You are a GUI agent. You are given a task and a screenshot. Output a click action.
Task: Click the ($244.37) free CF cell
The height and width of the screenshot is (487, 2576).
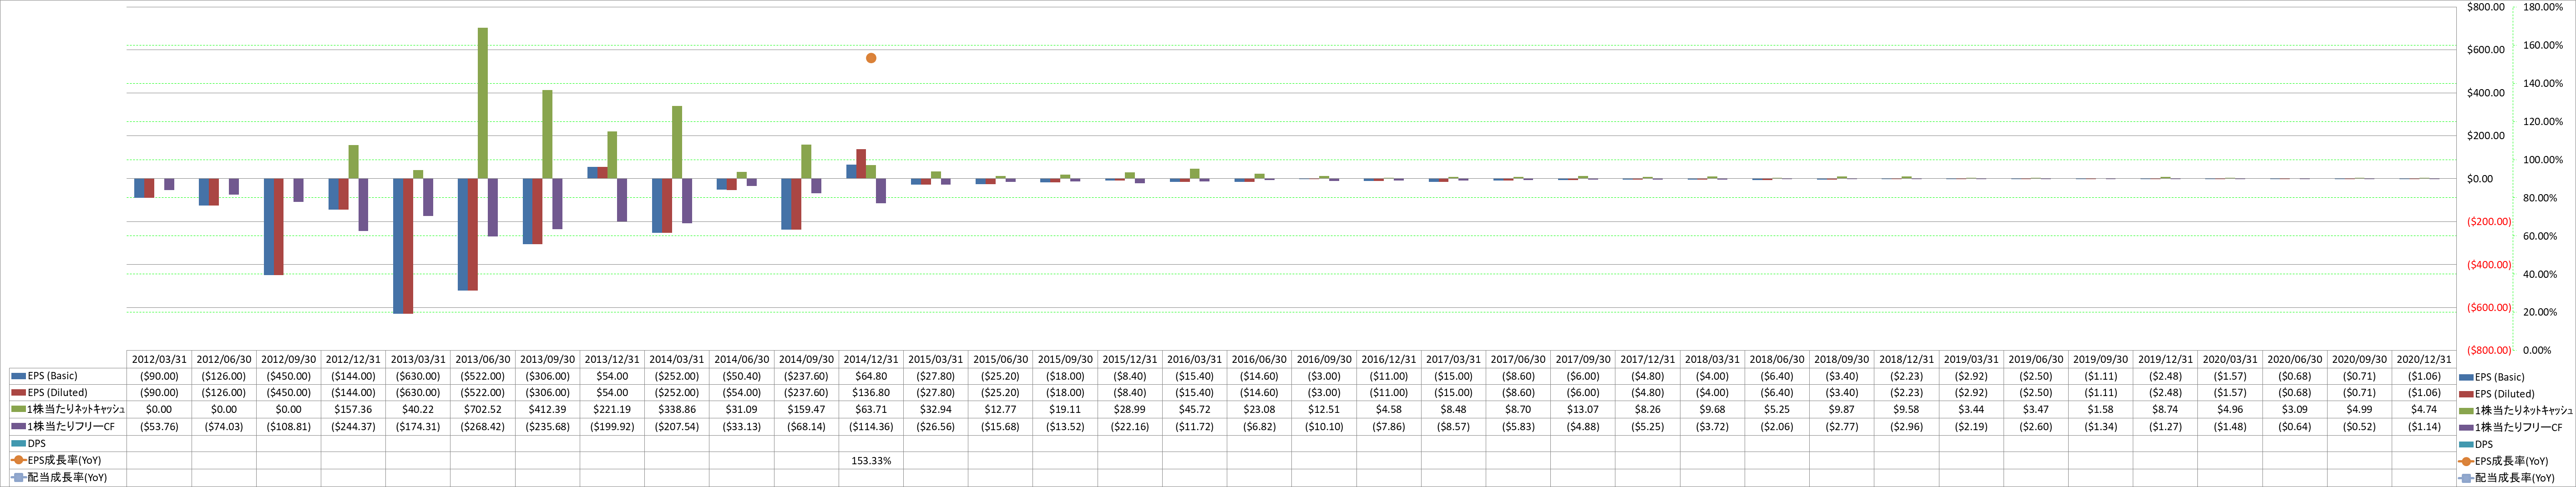pyautogui.click(x=353, y=427)
